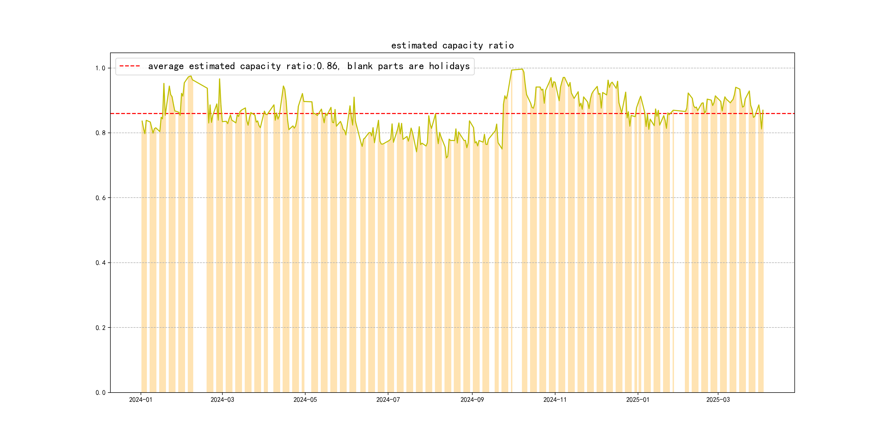Click the red dashed line sample in legend
Viewport: 883px width, 441px height.
tap(129, 66)
